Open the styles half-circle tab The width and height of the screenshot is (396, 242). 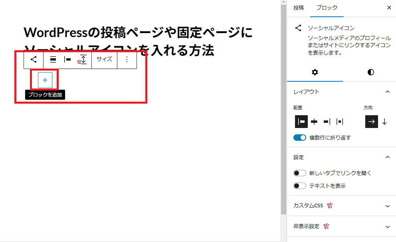(370, 72)
